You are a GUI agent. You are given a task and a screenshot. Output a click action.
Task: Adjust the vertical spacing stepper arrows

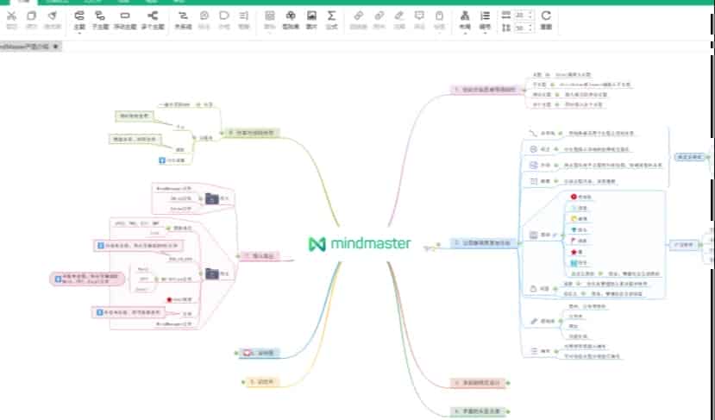pyautogui.click(x=530, y=28)
